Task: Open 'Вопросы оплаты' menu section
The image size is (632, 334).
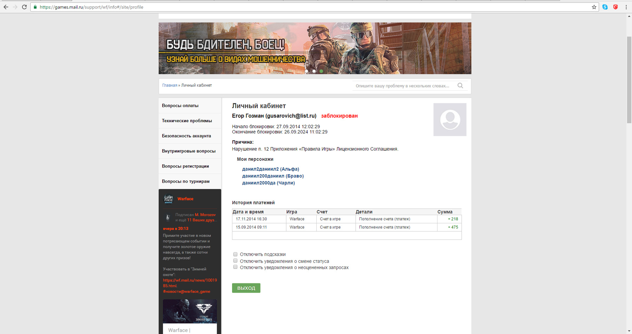Action: click(x=180, y=106)
